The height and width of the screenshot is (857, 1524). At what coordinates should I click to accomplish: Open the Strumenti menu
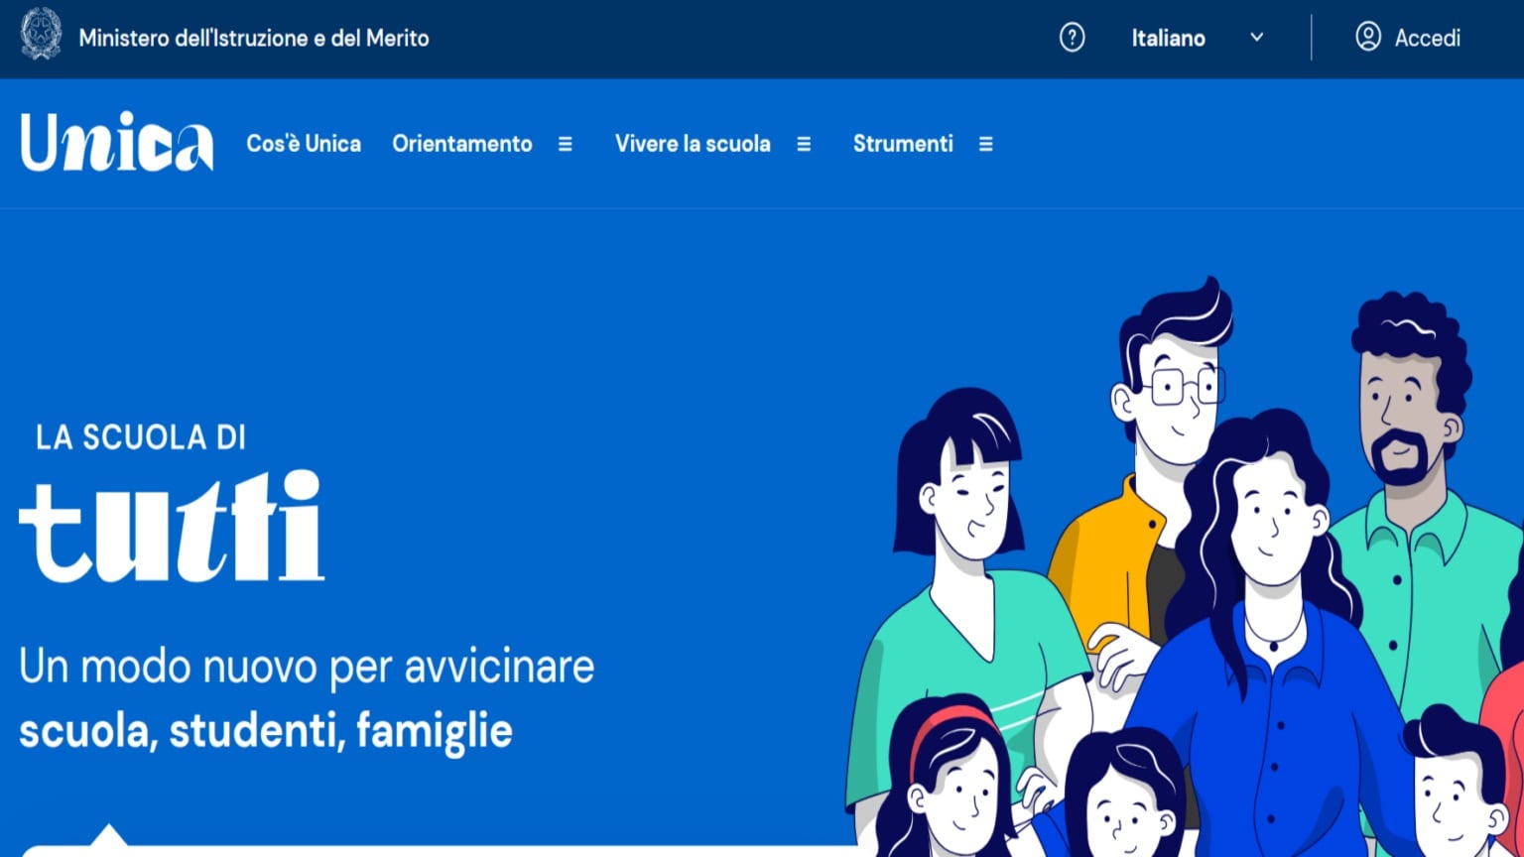pos(902,144)
